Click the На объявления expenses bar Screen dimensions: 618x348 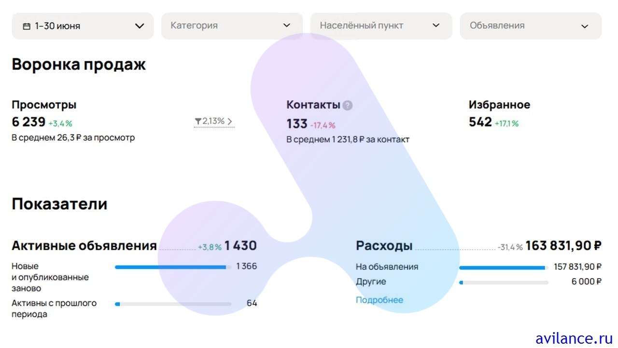tap(504, 267)
